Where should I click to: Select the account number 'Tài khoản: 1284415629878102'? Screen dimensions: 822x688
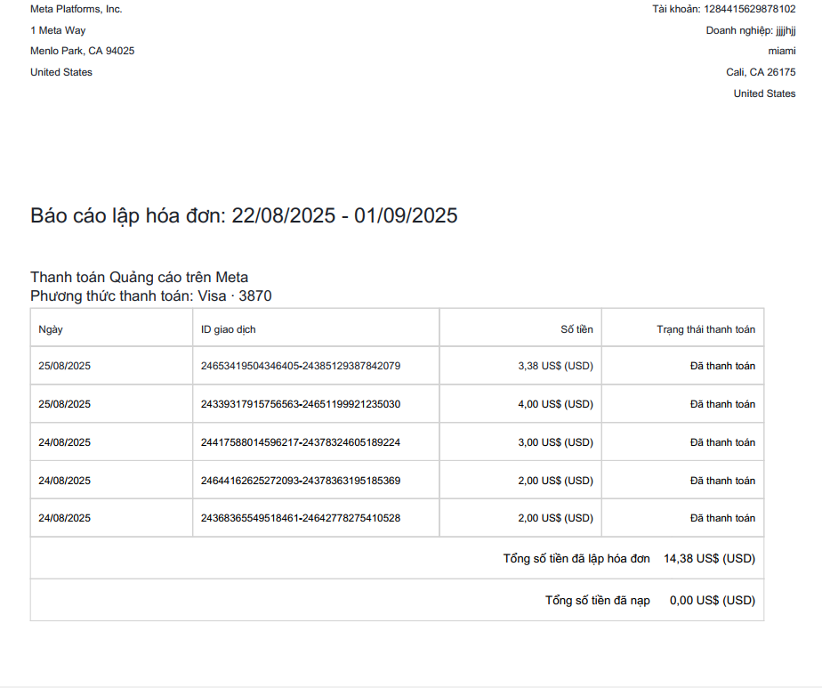[724, 9]
